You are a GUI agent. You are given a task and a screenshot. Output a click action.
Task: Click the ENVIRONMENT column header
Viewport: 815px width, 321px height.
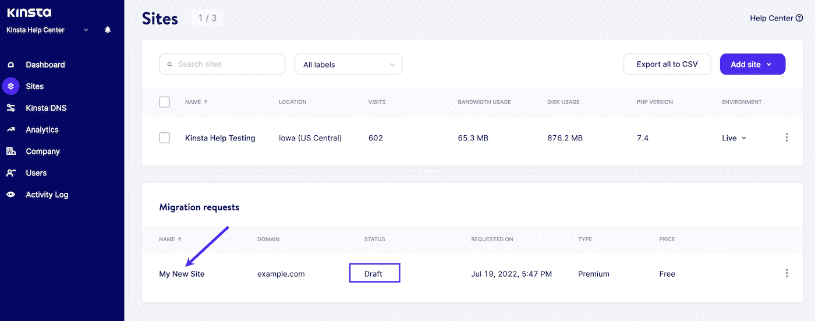coord(742,102)
